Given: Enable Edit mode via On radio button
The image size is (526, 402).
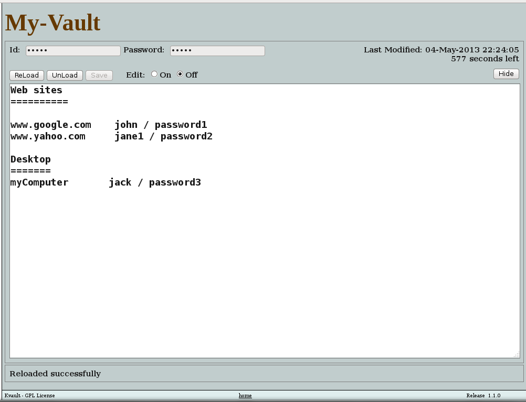Looking at the screenshot, I should [155, 74].
